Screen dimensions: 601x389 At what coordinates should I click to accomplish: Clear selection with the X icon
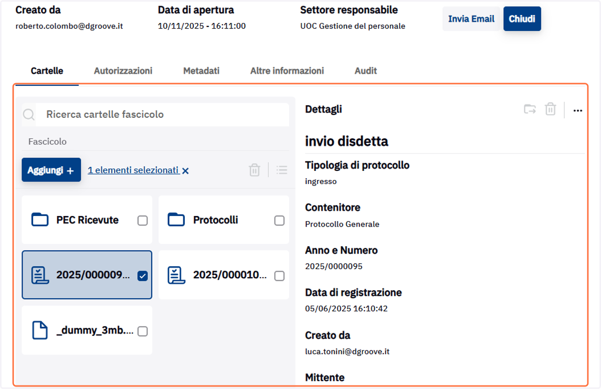click(x=185, y=171)
